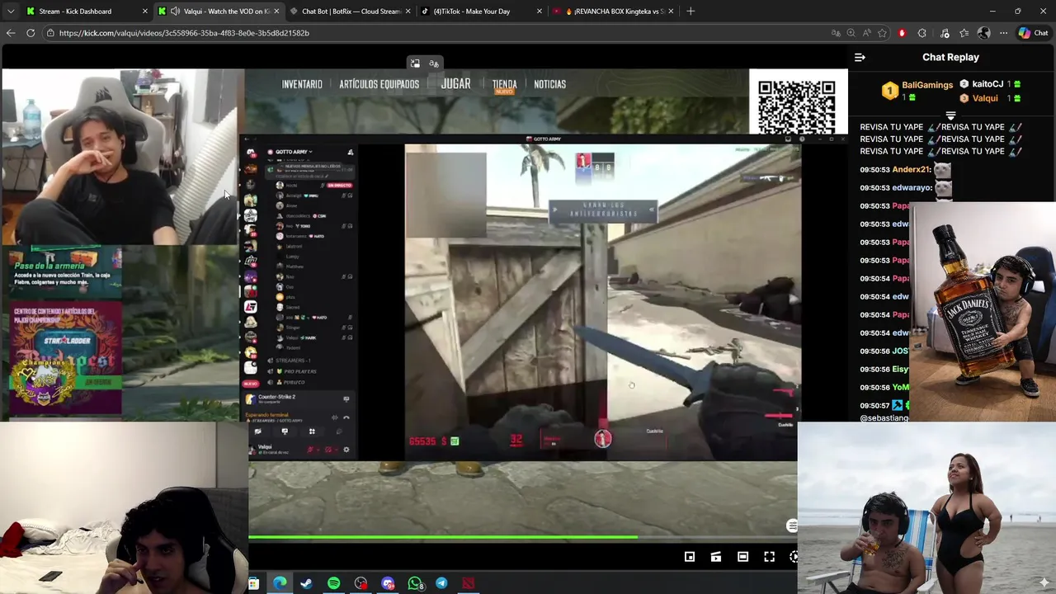Close the TikTok tab

pos(540,11)
